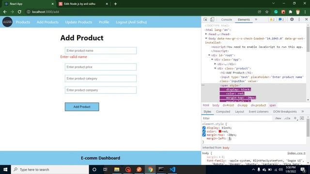Open the Computed tab
Viewport: 310px width, 174px height.
(x=223, y=112)
